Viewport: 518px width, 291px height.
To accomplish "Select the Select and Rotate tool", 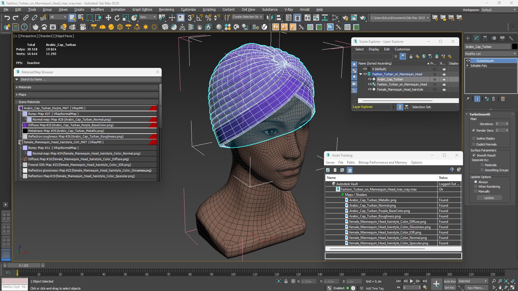I will point(117,18).
